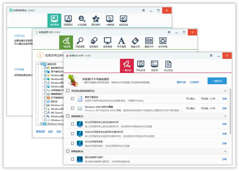The width and height of the screenshot is (239, 171).
Task: Check the 可以禁止的启动项目(2) group checkbox
Action: 68,91
